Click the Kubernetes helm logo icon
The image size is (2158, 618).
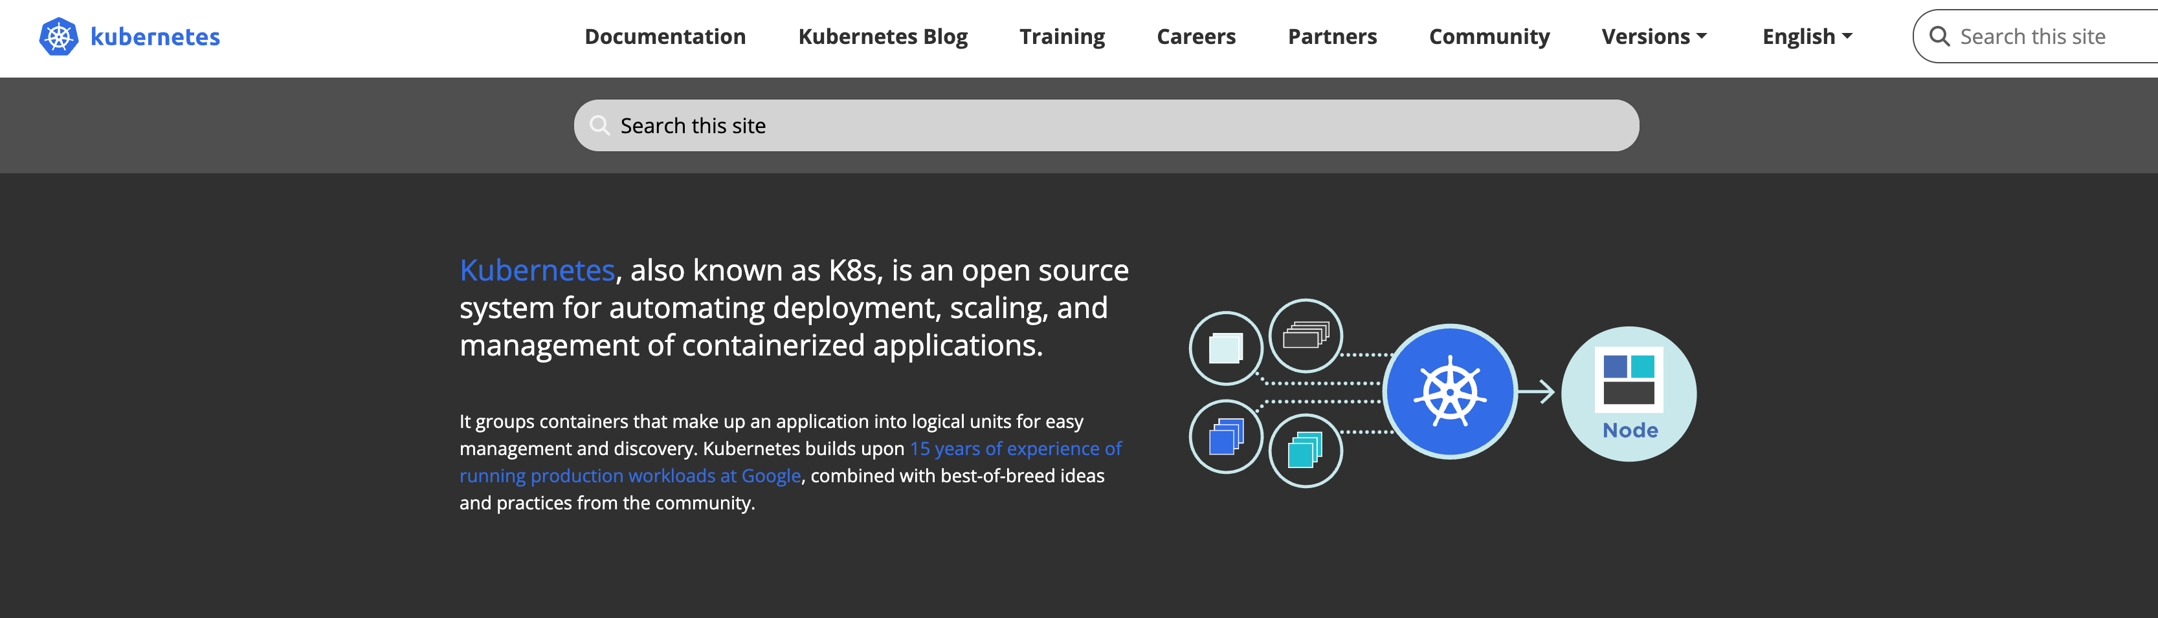click(59, 37)
